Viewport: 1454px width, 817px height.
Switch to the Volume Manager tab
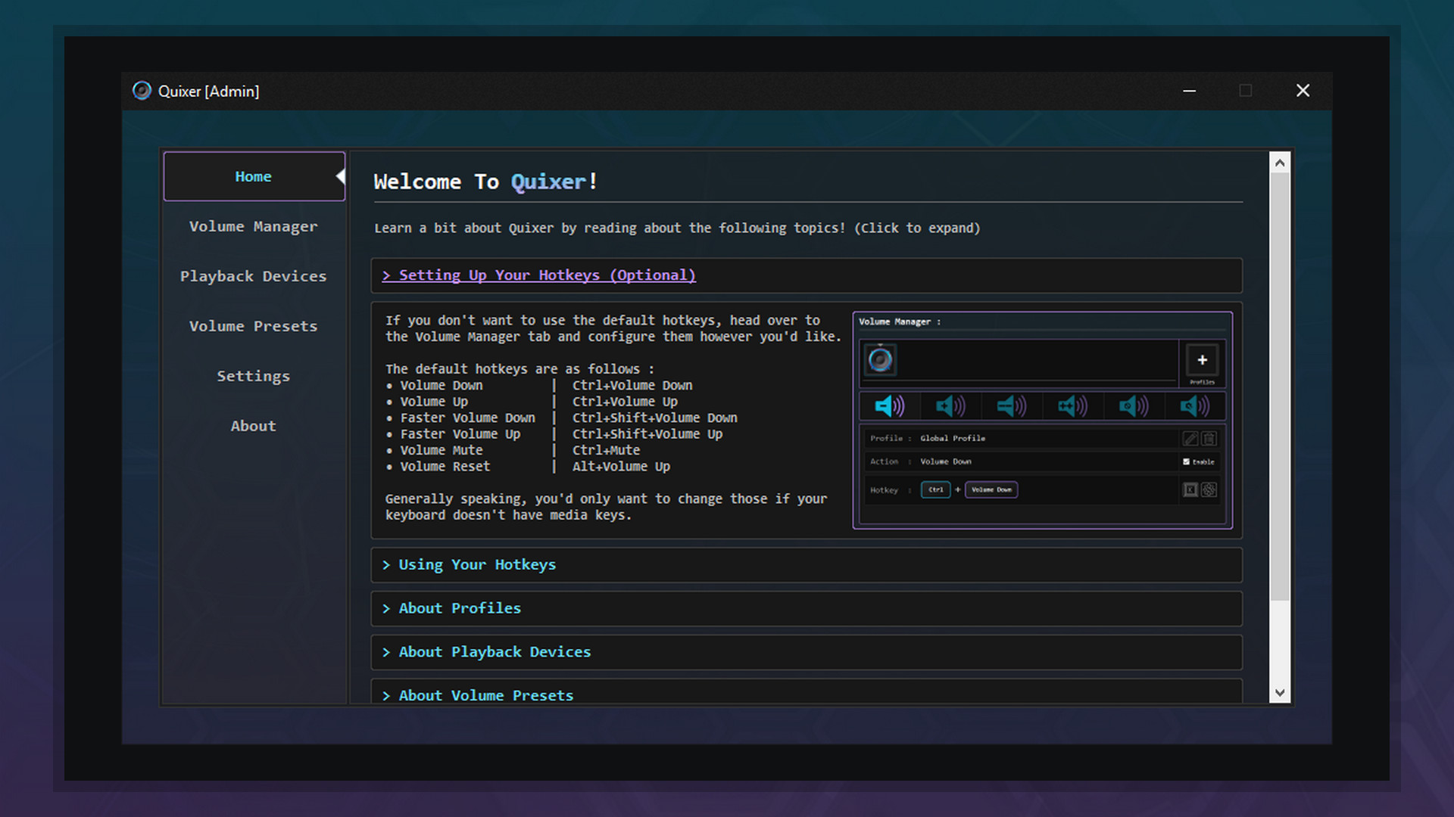pyautogui.click(x=253, y=225)
